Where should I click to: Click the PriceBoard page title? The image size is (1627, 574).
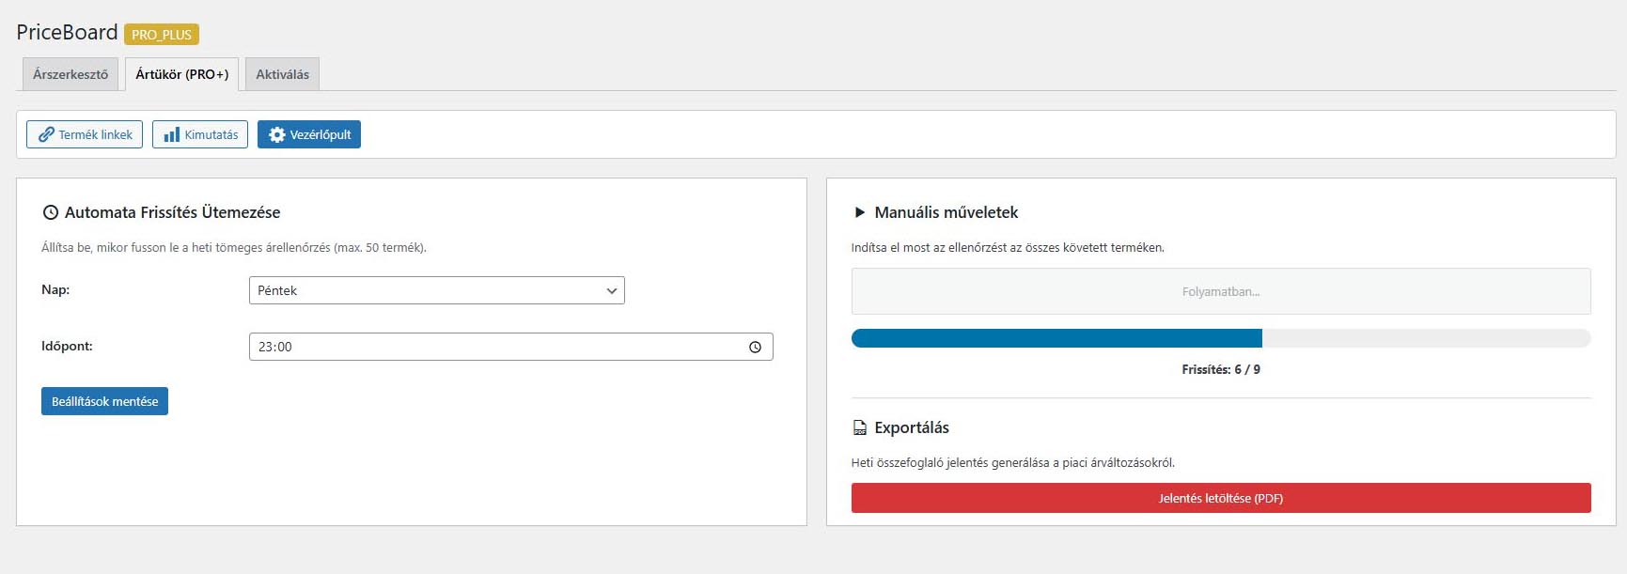click(67, 32)
